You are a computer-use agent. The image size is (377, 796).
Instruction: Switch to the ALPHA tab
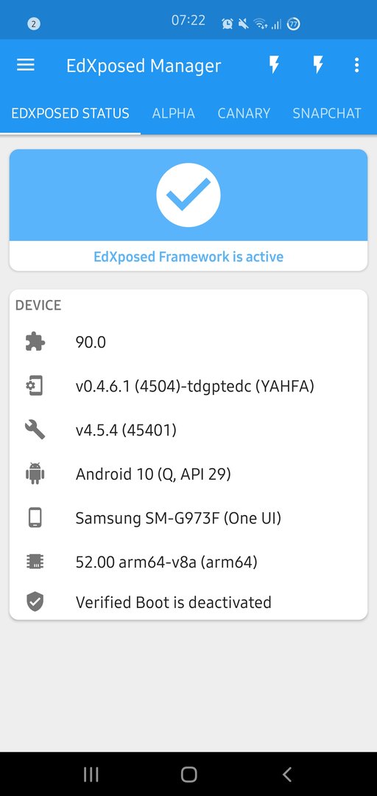click(x=174, y=114)
